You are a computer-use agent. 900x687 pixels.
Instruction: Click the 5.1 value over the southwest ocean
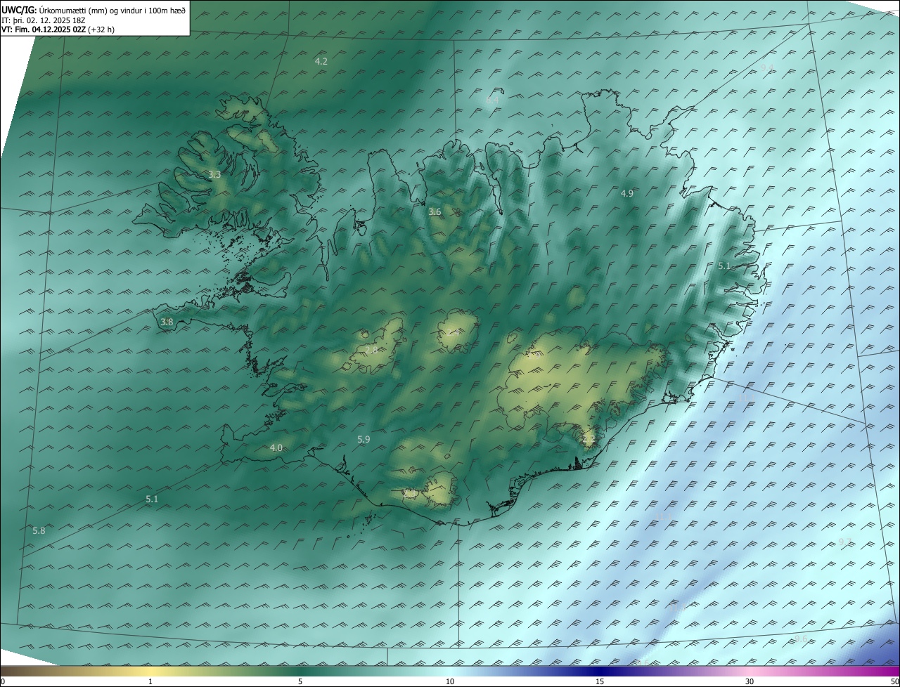point(152,499)
